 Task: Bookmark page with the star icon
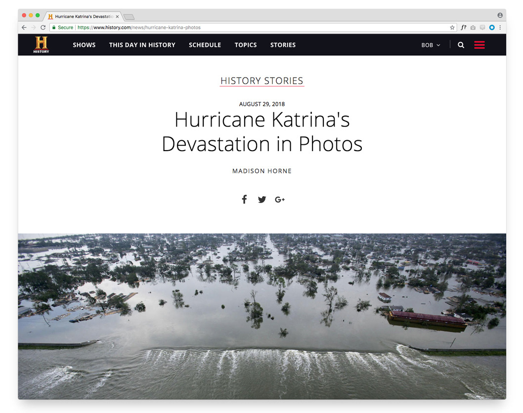click(x=452, y=27)
